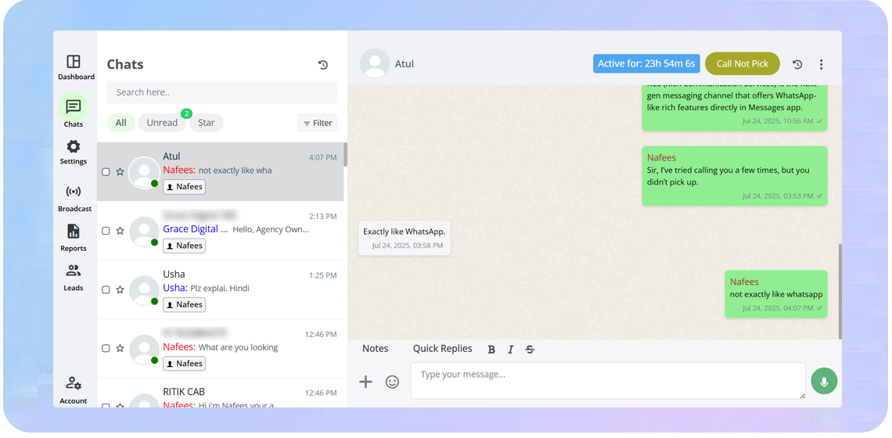Click Atul's avatar in chat header
This screenshot has width=892, height=438.
point(375,63)
